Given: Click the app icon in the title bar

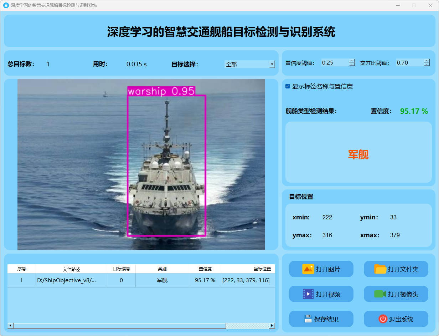Looking at the screenshot, I should [6, 5].
